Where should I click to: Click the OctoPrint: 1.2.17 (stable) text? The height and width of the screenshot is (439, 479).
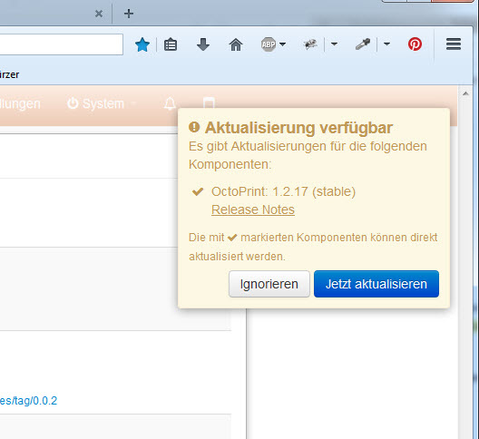[283, 192]
